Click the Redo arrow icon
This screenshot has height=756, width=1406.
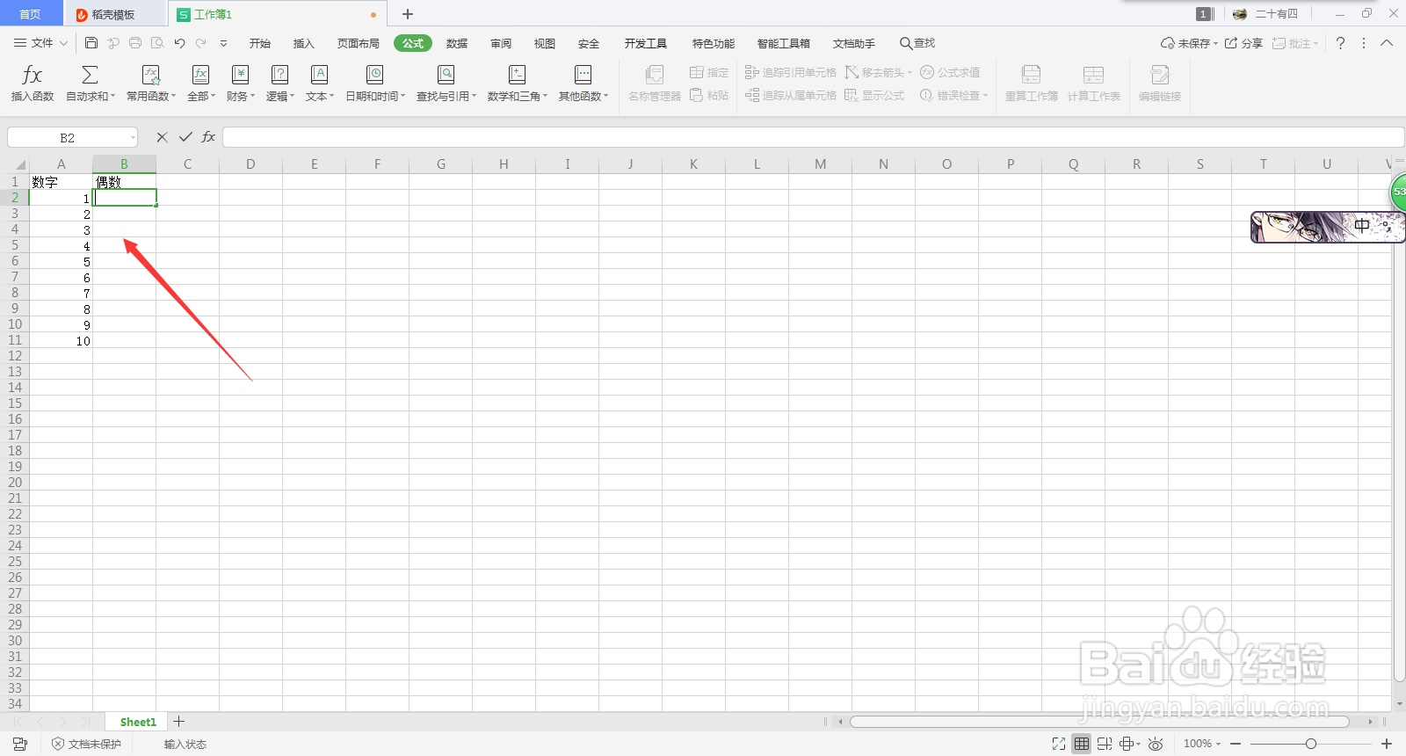(x=201, y=42)
